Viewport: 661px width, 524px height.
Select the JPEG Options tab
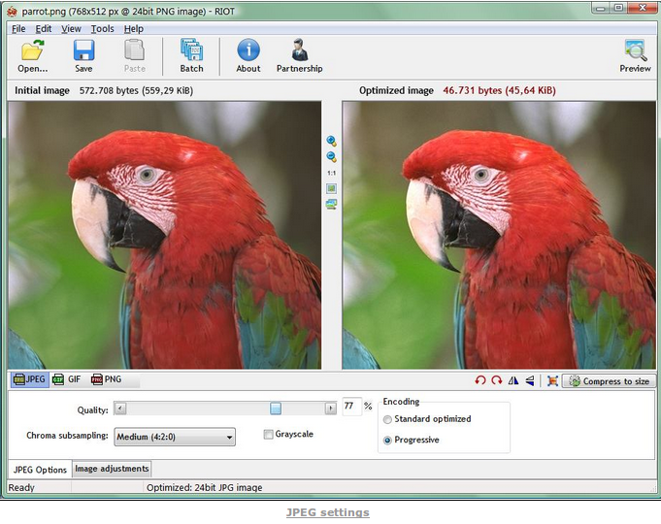(x=40, y=470)
